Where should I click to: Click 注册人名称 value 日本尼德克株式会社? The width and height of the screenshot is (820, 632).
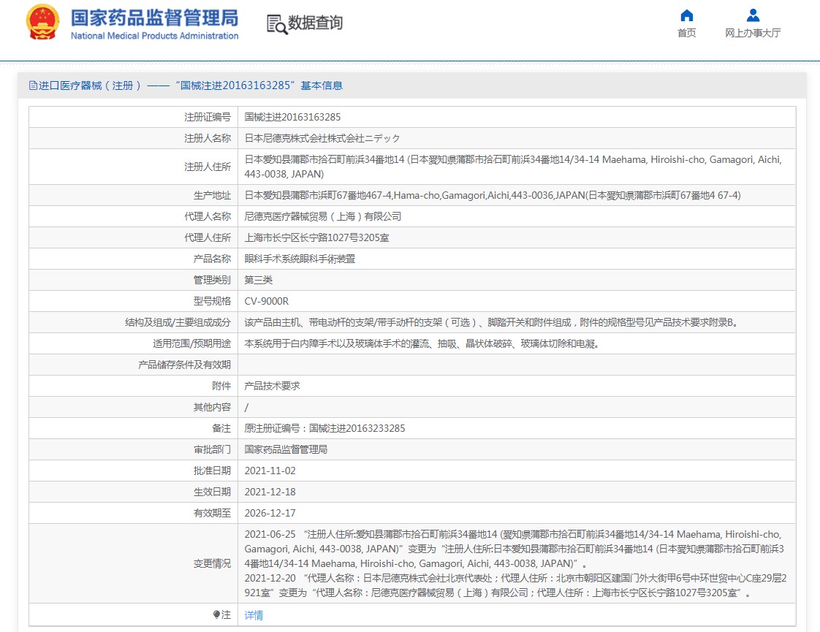click(322, 138)
